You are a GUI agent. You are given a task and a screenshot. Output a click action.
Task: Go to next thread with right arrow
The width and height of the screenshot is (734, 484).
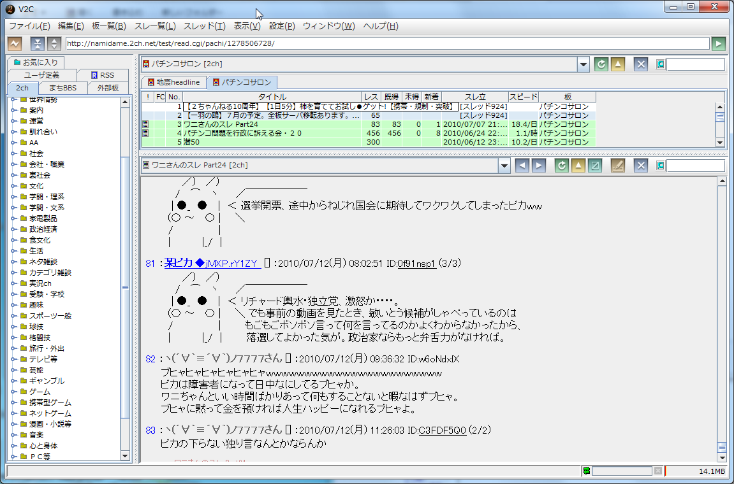pos(539,166)
